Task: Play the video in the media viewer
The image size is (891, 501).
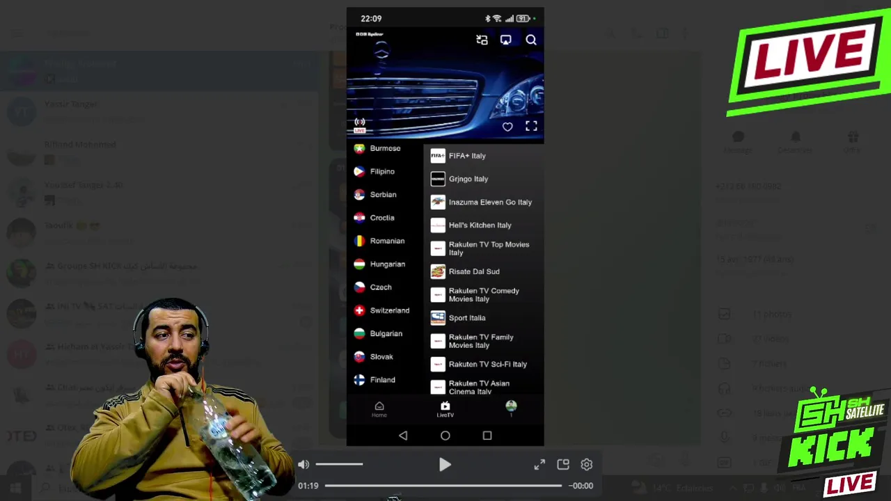Action: (445, 464)
